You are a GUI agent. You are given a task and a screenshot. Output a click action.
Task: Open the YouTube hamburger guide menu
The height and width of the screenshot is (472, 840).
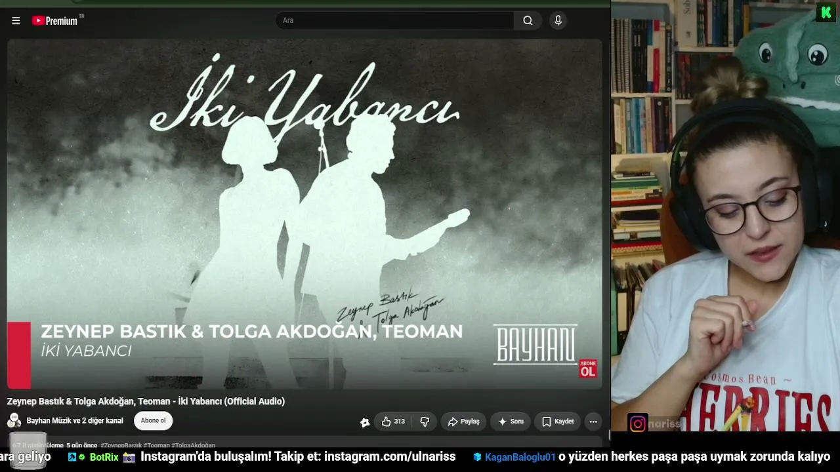coord(16,20)
